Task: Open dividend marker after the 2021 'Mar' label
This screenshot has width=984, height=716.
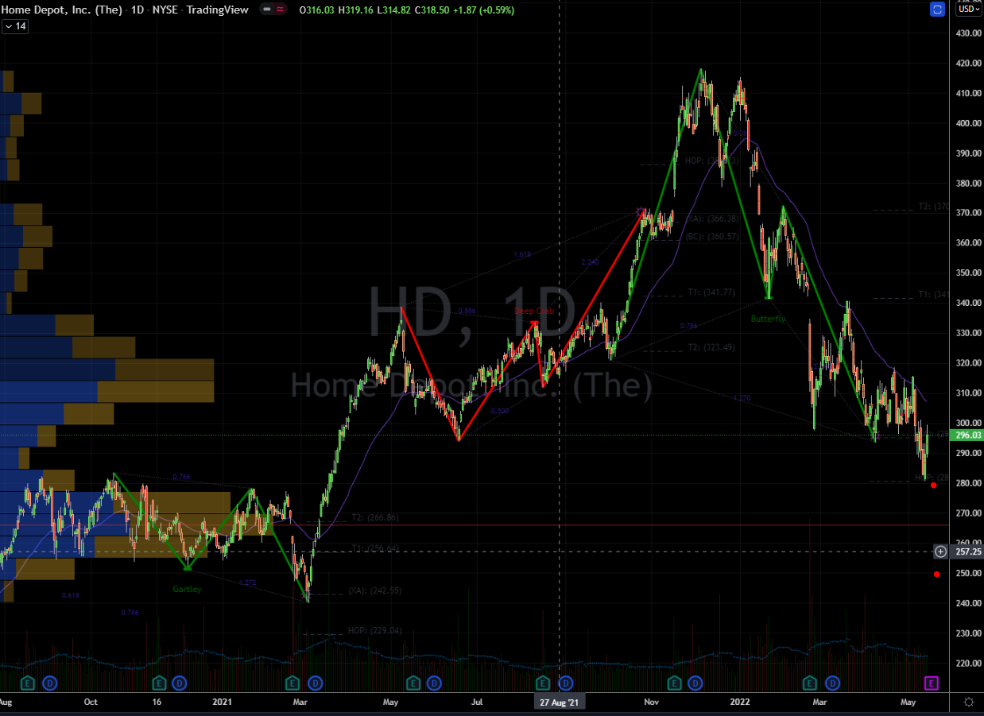Action: (316, 683)
